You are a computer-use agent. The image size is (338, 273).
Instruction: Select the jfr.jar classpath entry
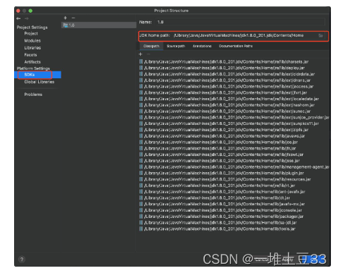click(x=218, y=148)
